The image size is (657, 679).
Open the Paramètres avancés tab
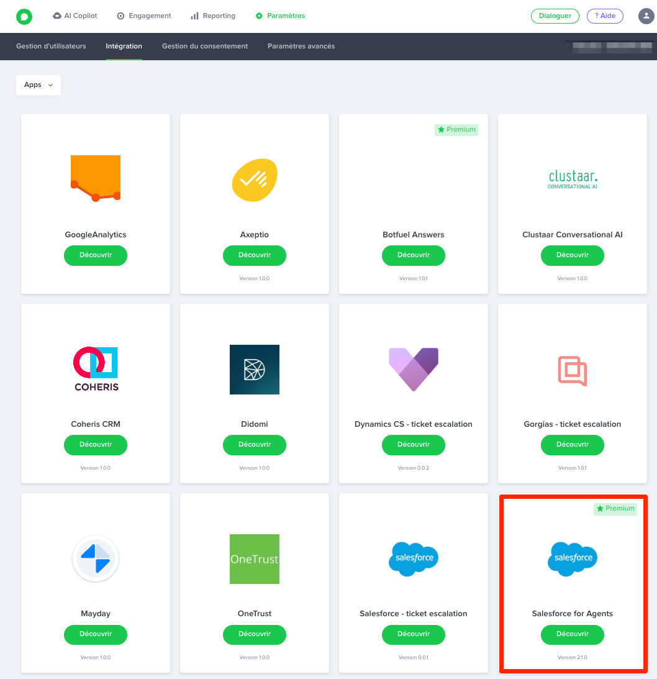click(301, 46)
